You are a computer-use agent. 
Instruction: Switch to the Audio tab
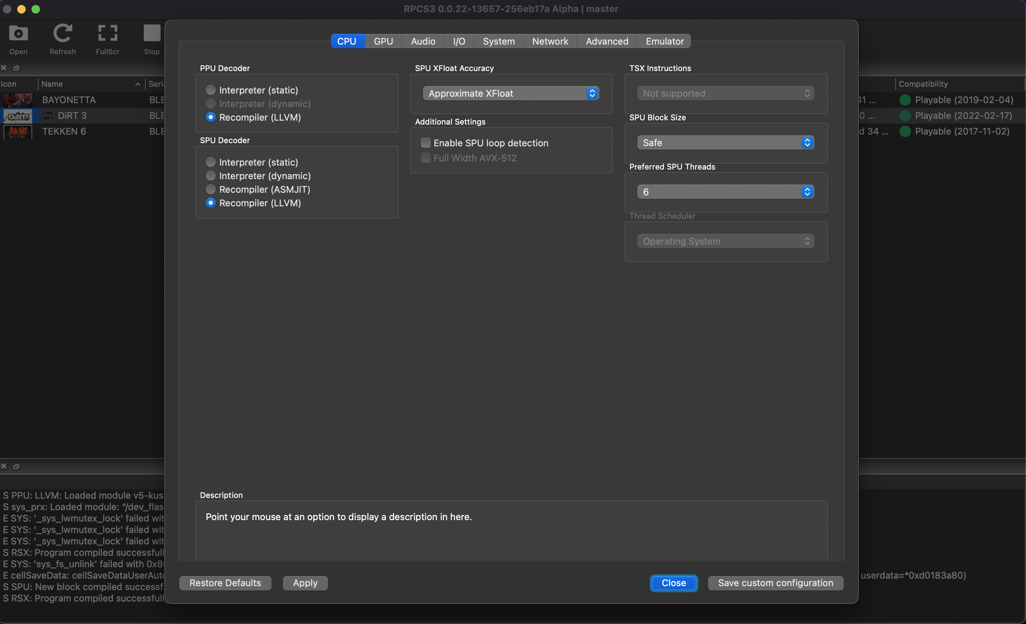423,41
